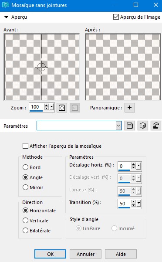Collapse the Aperçu section triangle

click(6, 17)
